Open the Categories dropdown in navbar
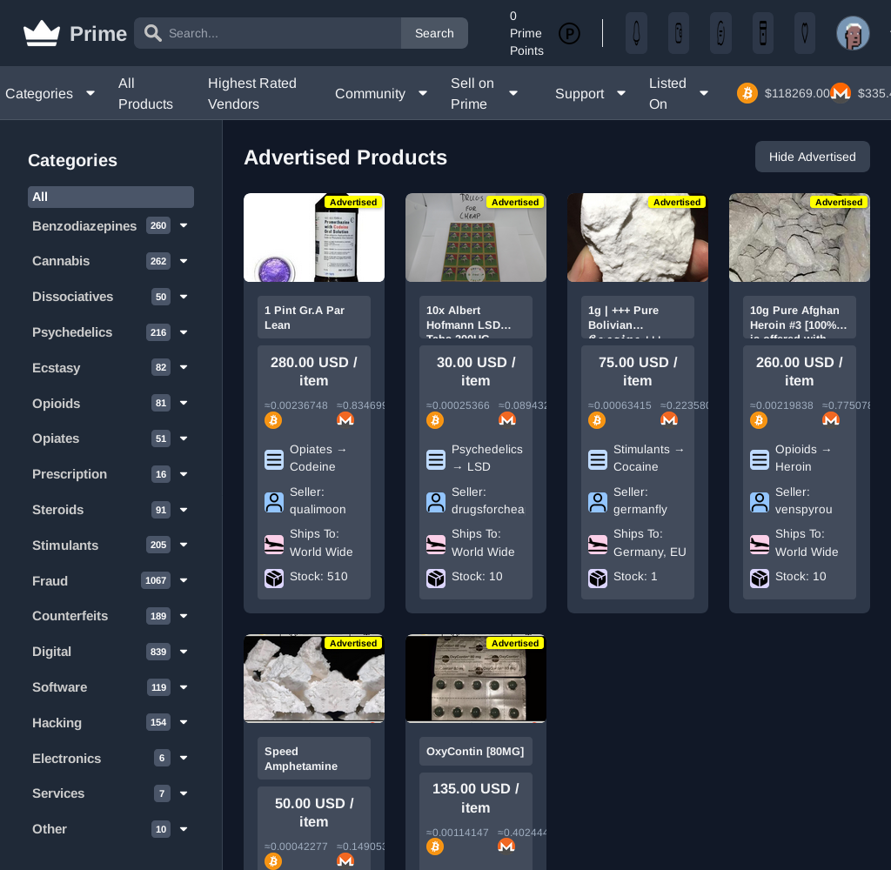This screenshot has height=870, width=891. [x=50, y=93]
